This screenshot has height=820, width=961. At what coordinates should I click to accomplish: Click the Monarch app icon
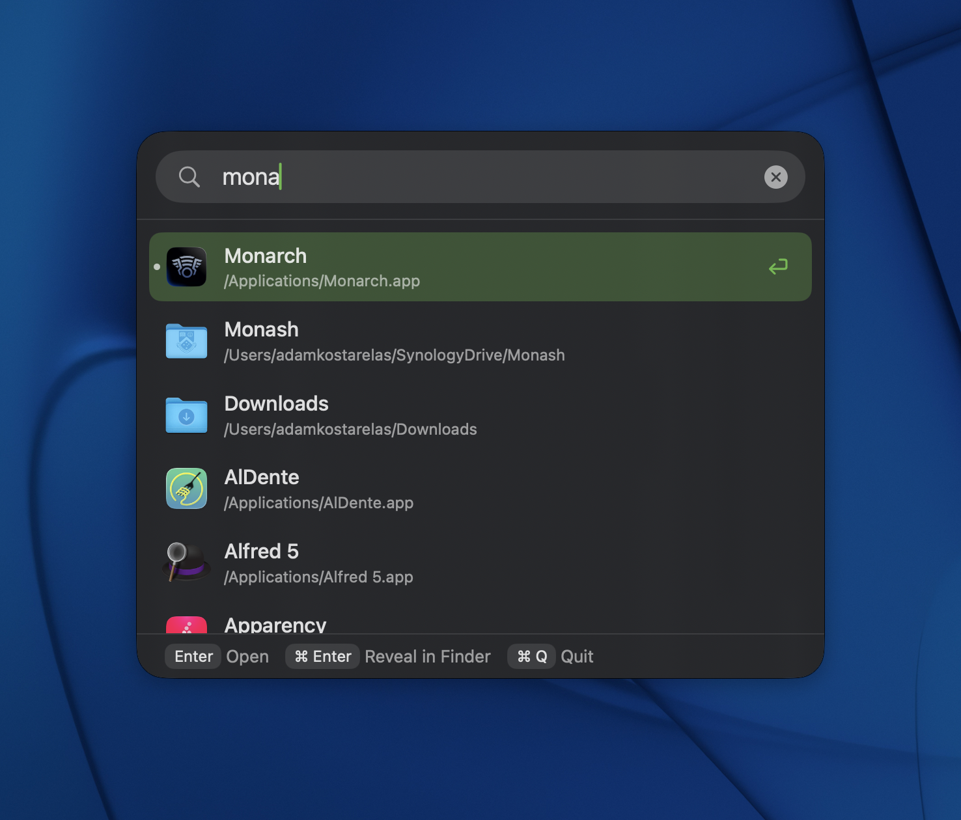point(187,267)
